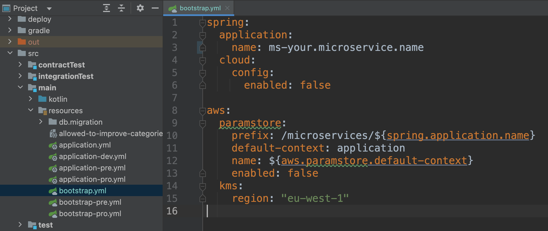Click the integrationTest module icon

point(32,76)
